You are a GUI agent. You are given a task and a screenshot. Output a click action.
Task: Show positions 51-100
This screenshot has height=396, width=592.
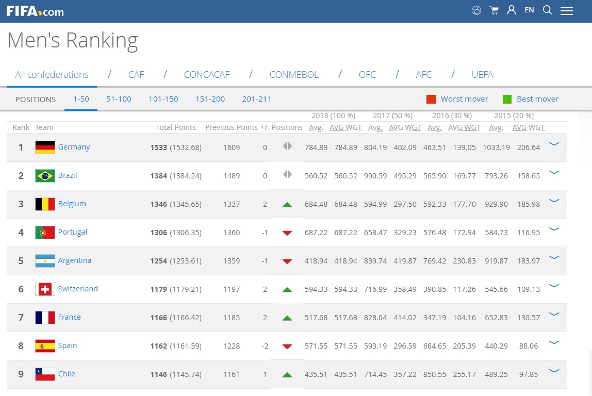(x=119, y=99)
